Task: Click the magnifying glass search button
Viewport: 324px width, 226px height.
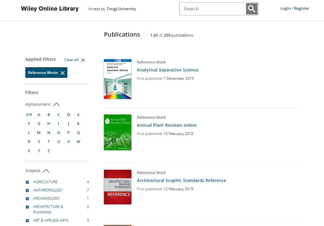Action: tap(252, 9)
